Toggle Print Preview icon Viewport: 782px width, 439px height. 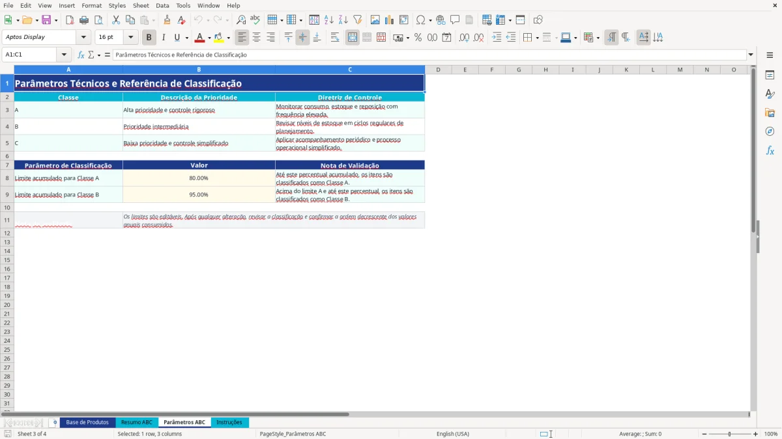(98, 20)
